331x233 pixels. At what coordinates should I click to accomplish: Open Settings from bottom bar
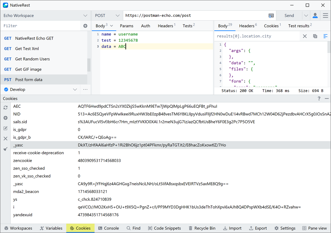[285, 228]
